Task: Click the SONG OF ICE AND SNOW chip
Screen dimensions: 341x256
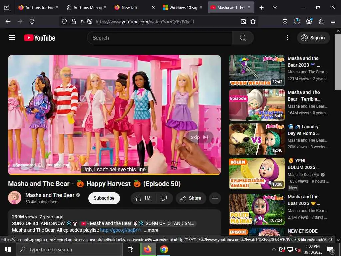Action: click(138, 224)
